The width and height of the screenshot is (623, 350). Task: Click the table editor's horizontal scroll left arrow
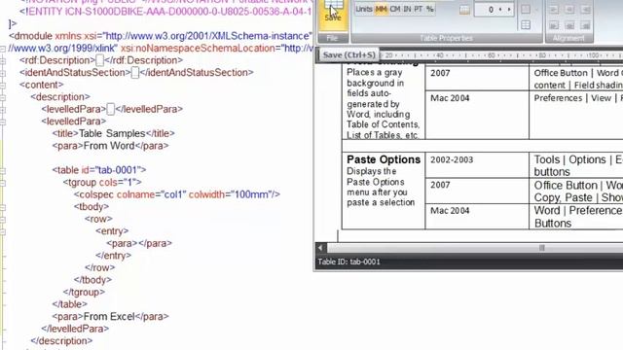coord(320,248)
